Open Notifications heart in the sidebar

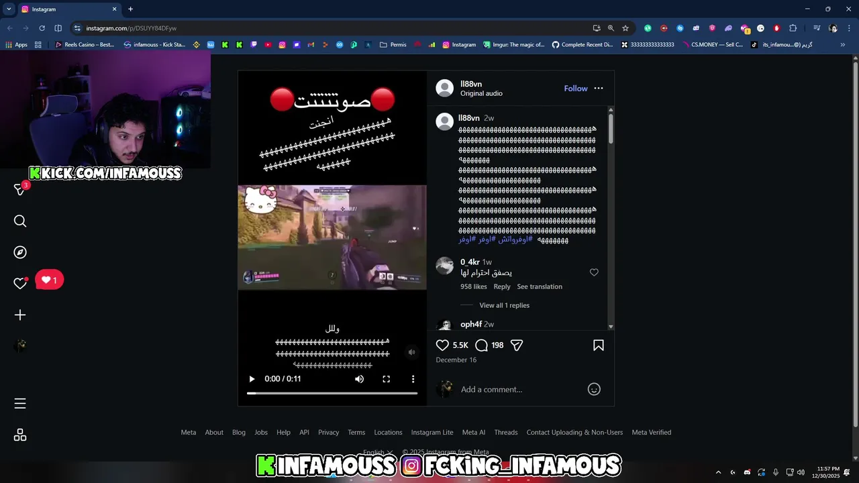pyautogui.click(x=20, y=283)
